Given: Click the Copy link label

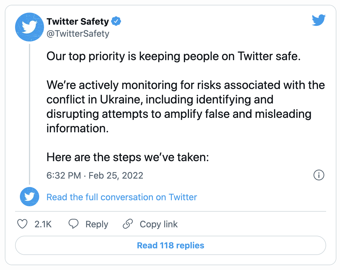Looking at the screenshot, I should point(159,224).
